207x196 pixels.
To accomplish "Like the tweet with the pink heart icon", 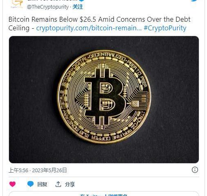I will (12, 184).
